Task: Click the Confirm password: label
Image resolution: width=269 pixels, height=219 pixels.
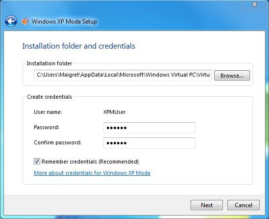Action: [x=57, y=142]
